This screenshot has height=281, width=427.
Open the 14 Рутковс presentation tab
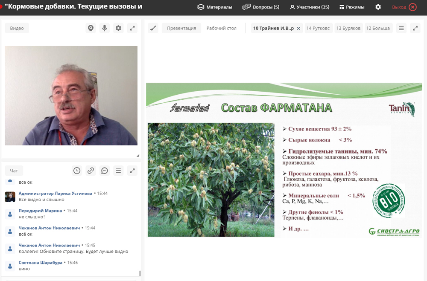tap(318, 28)
